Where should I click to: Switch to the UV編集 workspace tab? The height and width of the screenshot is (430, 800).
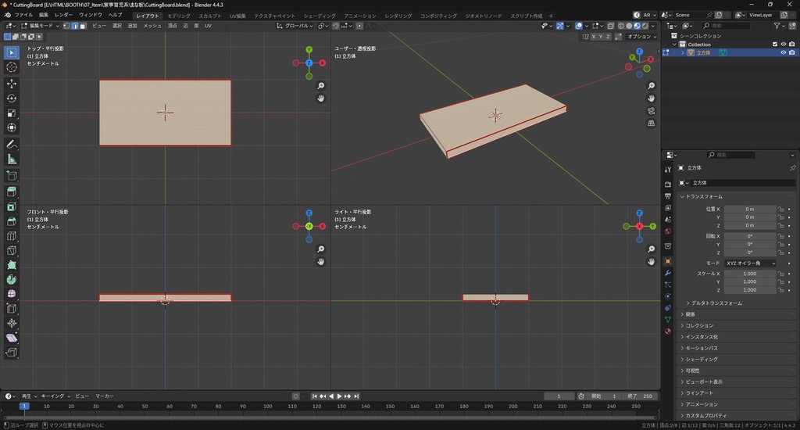[x=237, y=16]
